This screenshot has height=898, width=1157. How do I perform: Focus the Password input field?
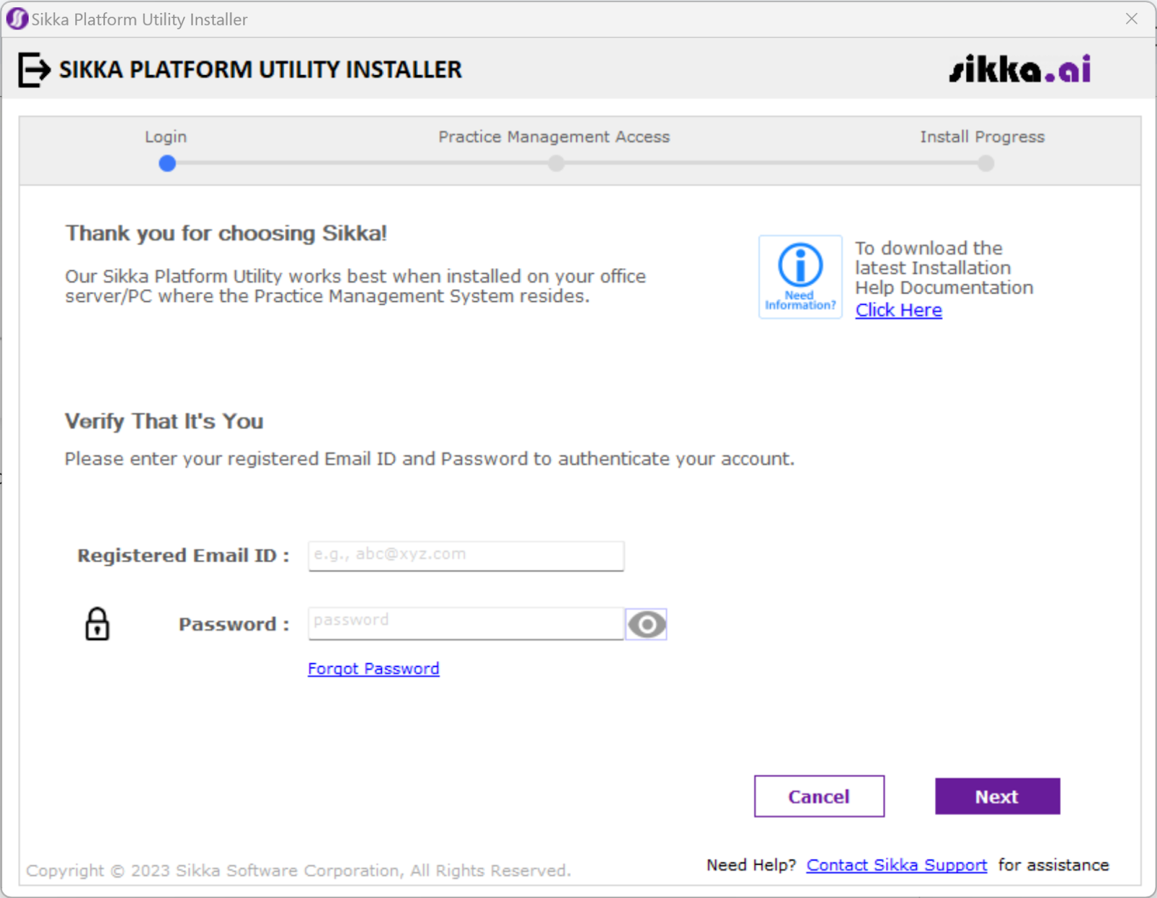[466, 623]
